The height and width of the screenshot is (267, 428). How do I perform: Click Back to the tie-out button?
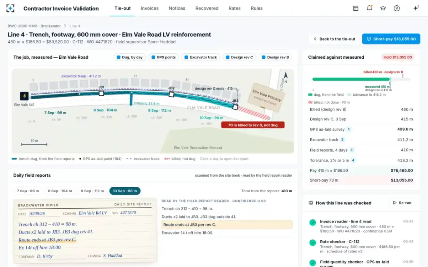tap(334, 39)
